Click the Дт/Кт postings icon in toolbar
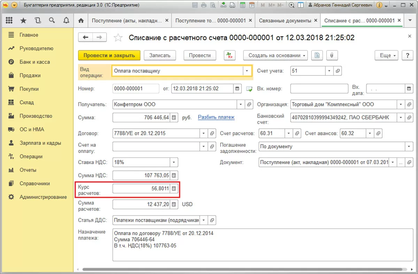Image resolution: width=418 pixels, height=274 pixels. pos(229,55)
